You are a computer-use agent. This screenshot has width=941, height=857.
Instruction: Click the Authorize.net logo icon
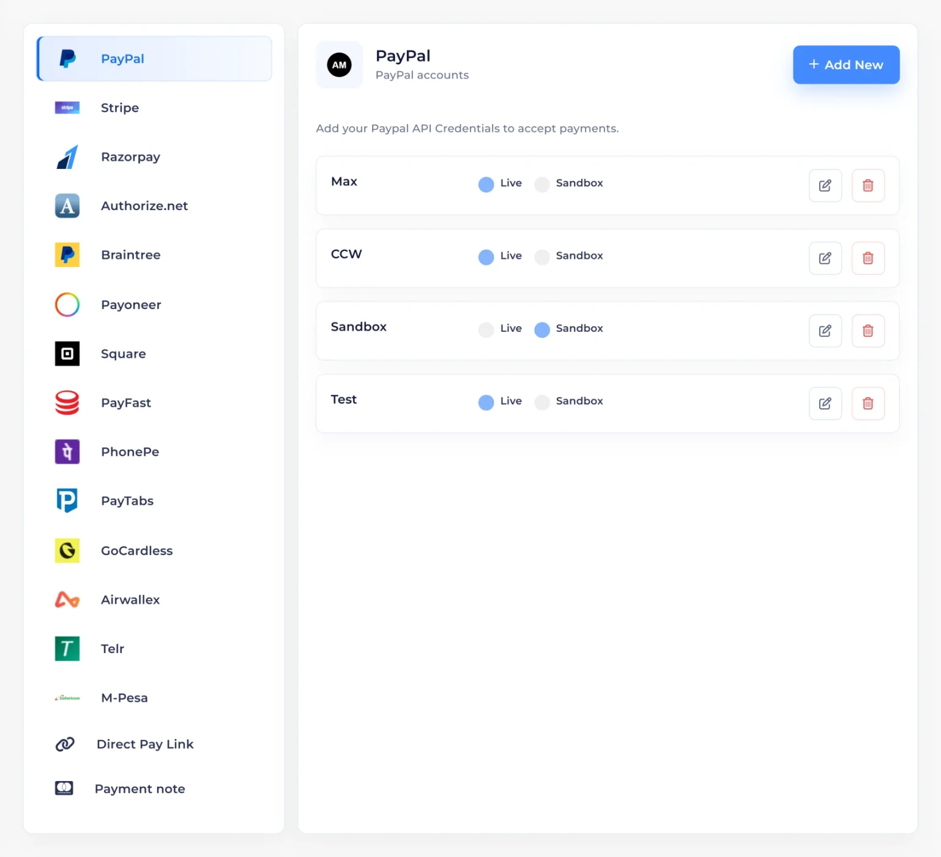[67, 206]
